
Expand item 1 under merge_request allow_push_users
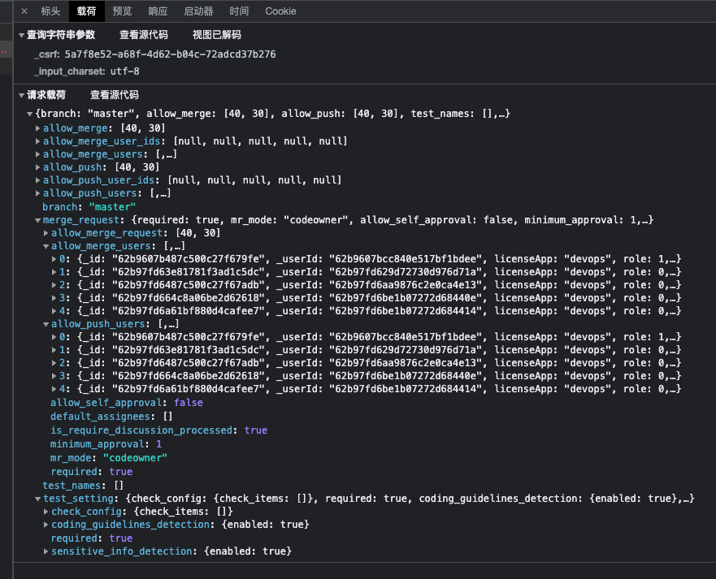pos(54,350)
